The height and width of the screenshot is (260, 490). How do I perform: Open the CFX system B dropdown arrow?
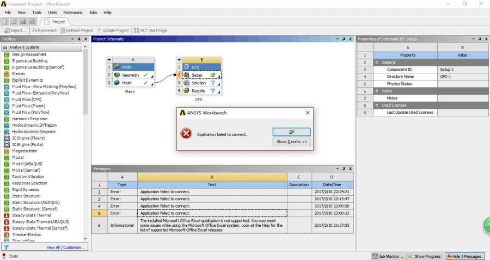pyautogui.click(x=179, y=60)
